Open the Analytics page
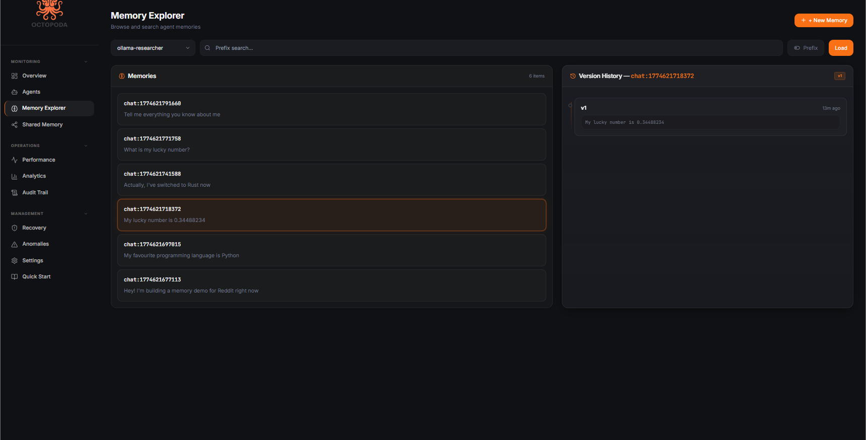 [x=34, y=176]
